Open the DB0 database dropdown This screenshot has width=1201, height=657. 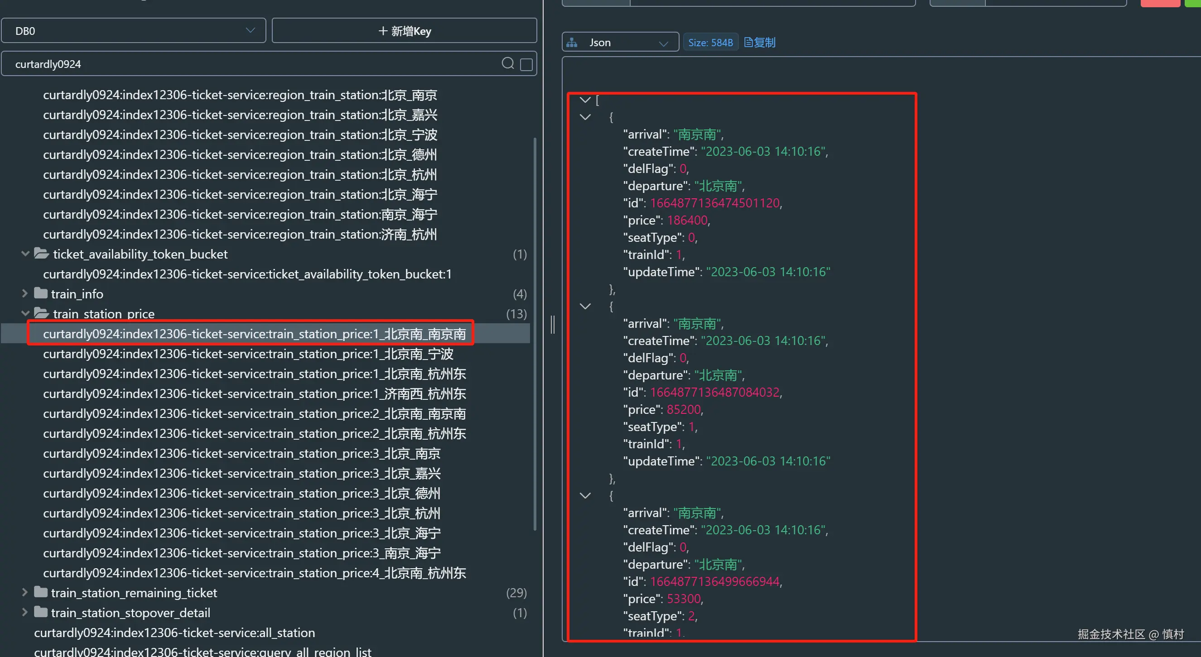(x=134, y=31)
